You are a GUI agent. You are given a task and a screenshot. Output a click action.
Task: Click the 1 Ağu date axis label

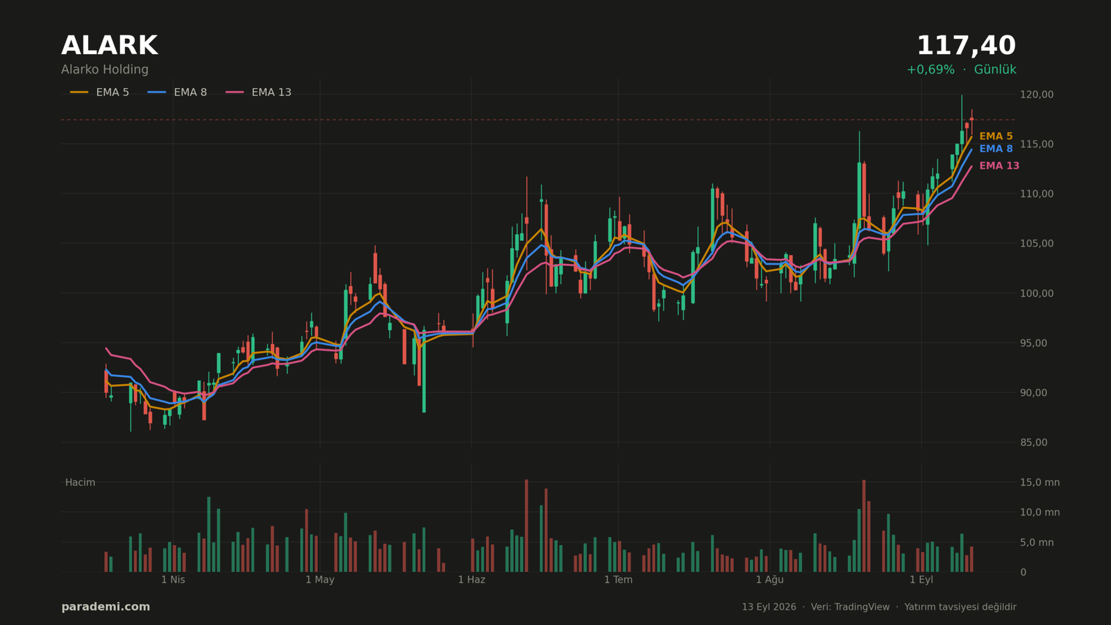(x=769, y=580)
